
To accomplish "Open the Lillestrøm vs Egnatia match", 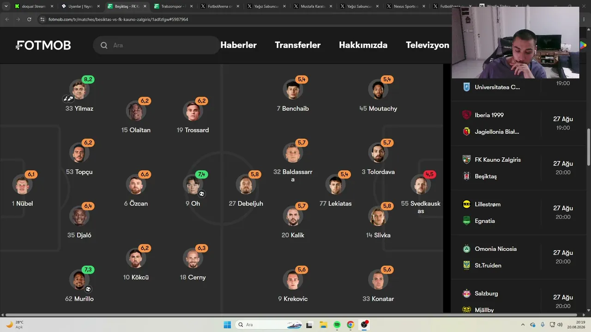I will pyautogui.click(x=519, y=213).
